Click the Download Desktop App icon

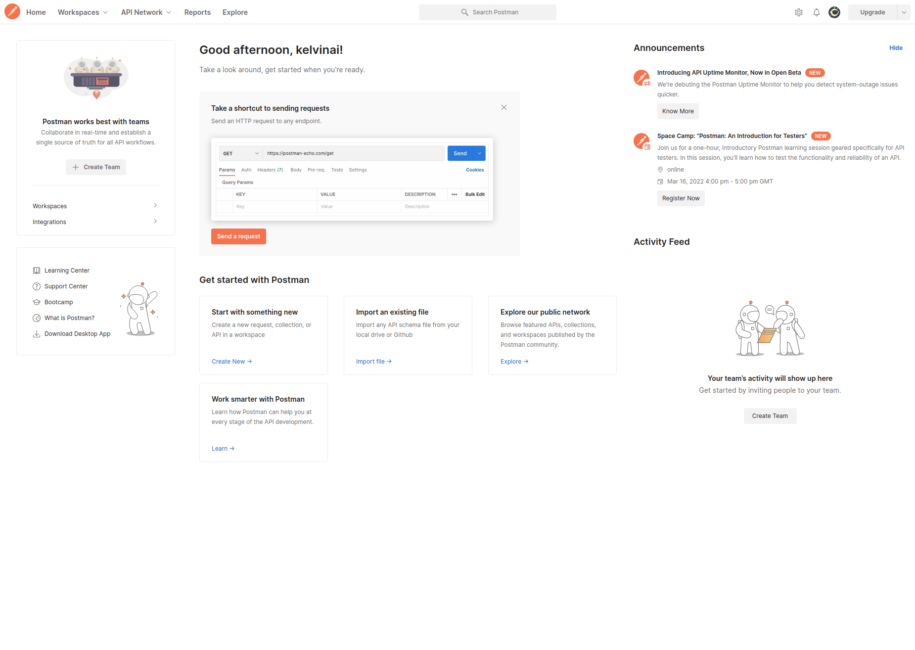click(x=37, y=334)
